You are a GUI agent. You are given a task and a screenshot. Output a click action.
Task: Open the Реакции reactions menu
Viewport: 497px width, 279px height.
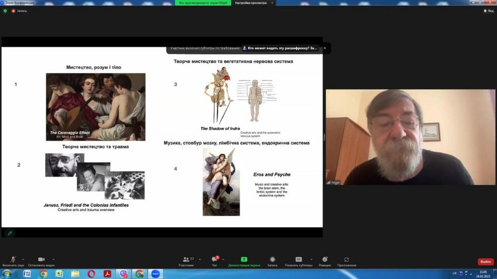[x=325, y=260]
